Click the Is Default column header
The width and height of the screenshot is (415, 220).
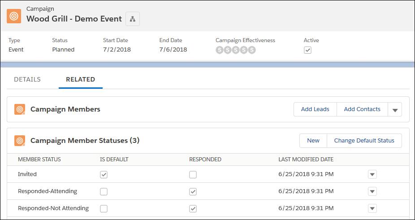(114, 160)
